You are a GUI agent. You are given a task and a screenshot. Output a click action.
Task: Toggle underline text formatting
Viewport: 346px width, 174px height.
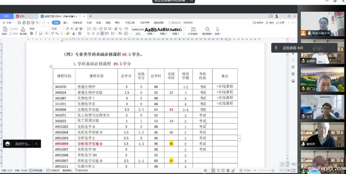pyautogui.click(x=40, y=33)
